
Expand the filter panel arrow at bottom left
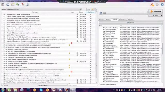2,85
